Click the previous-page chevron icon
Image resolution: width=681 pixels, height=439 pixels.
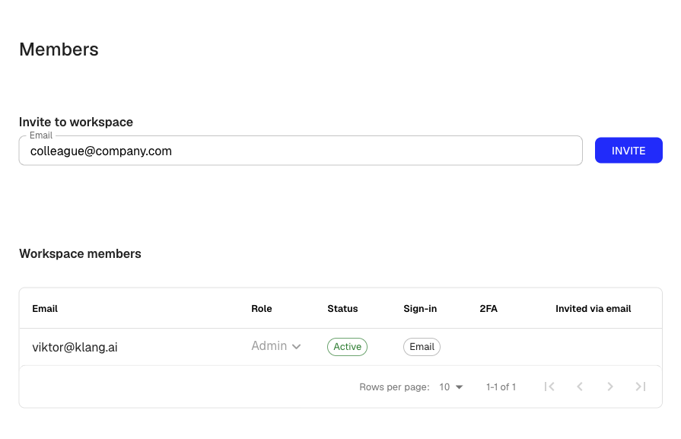[x=580, y=387]
